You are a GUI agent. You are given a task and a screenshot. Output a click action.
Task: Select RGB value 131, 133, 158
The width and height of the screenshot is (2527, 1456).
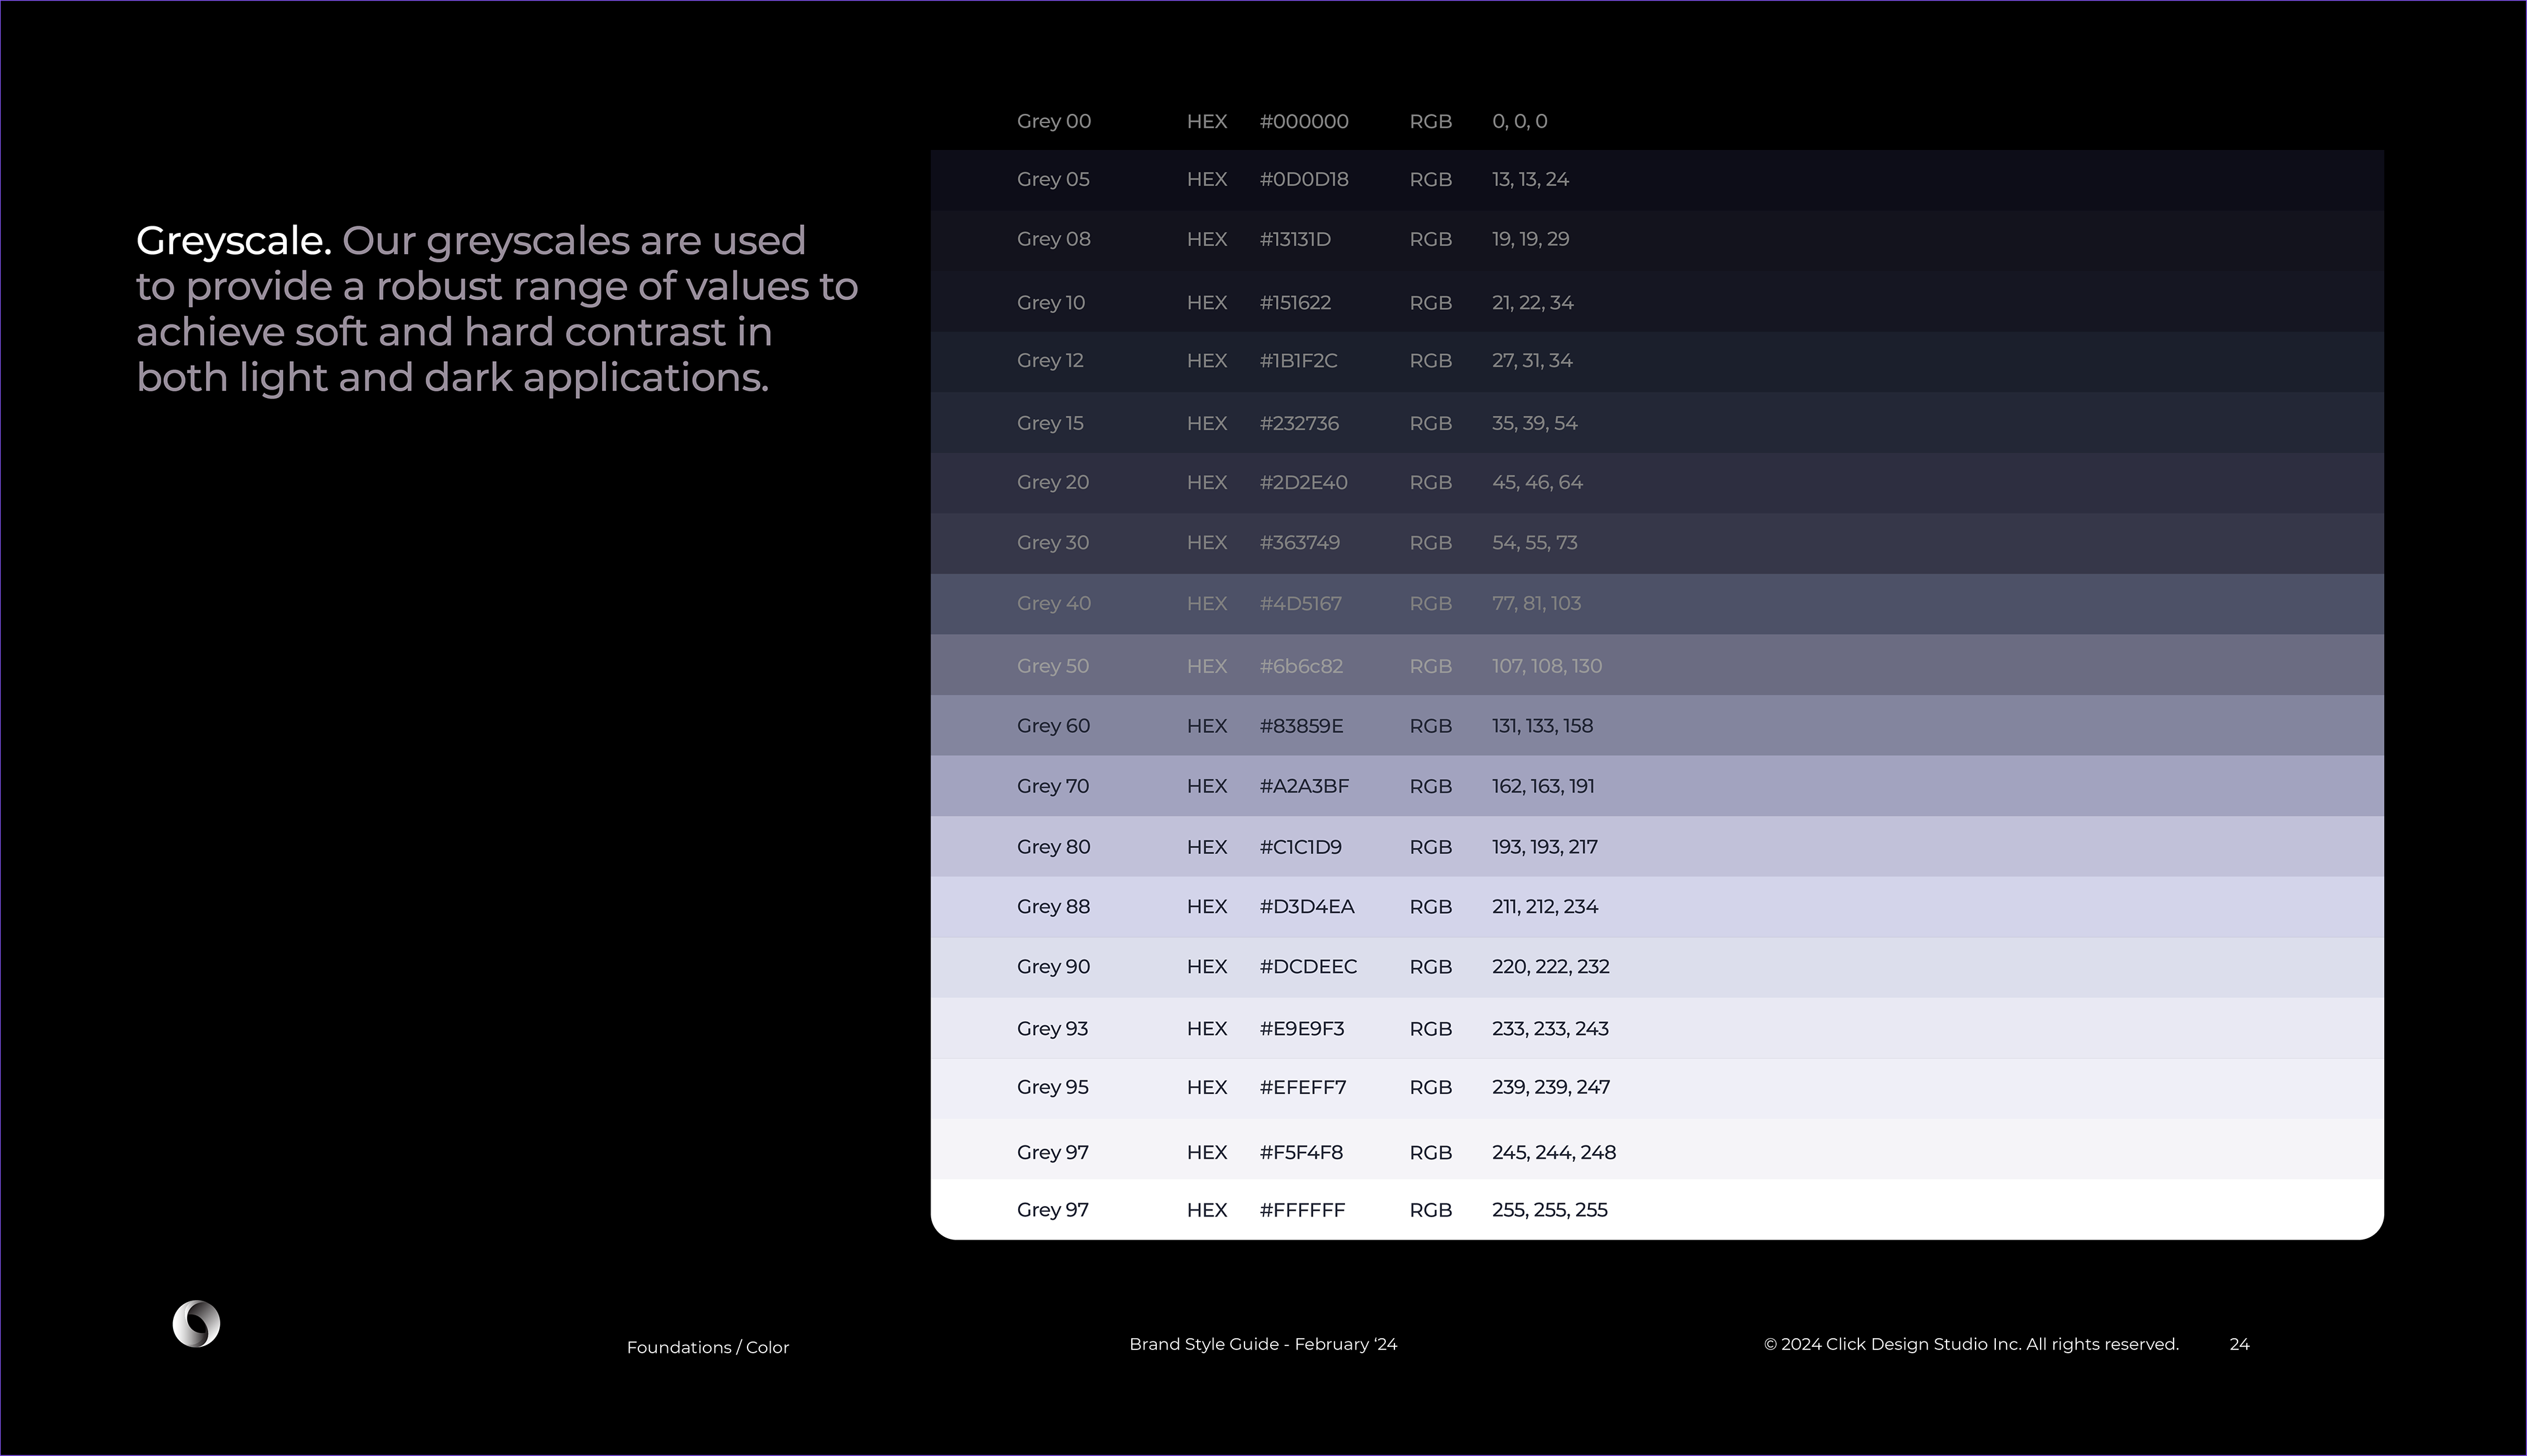[1543, 726]
